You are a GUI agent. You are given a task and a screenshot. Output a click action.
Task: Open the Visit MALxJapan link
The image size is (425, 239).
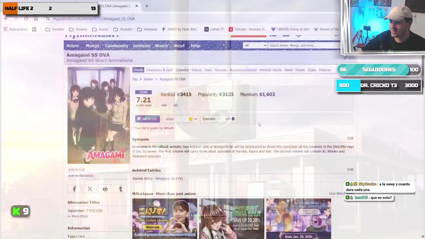341,194
